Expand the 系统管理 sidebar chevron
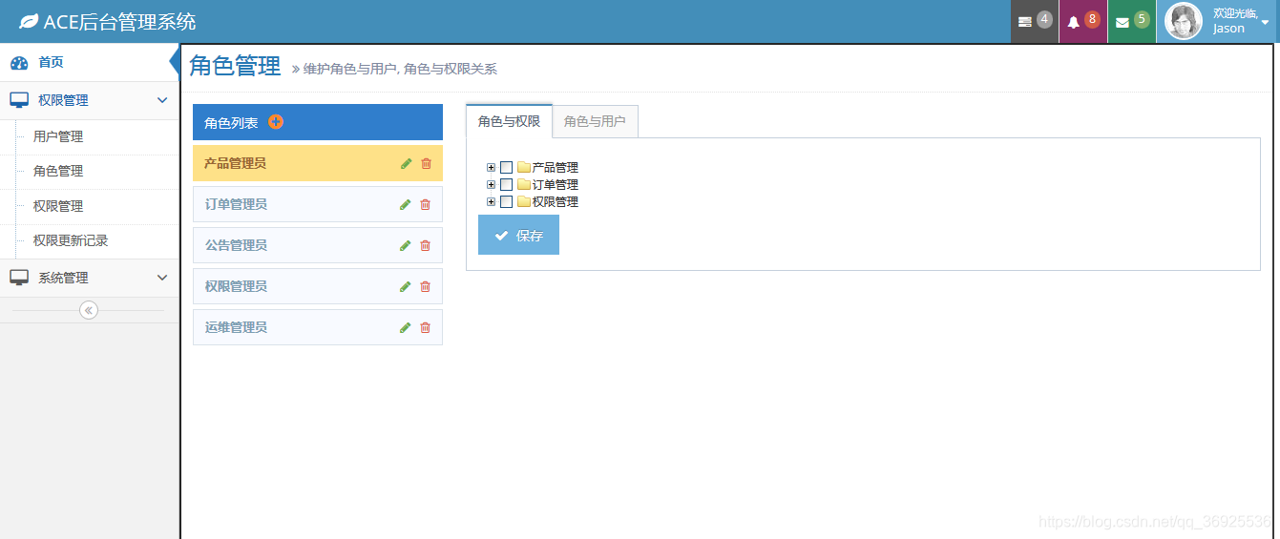The width and height of the screenshot is (1280, 539). tap(162, 278)
